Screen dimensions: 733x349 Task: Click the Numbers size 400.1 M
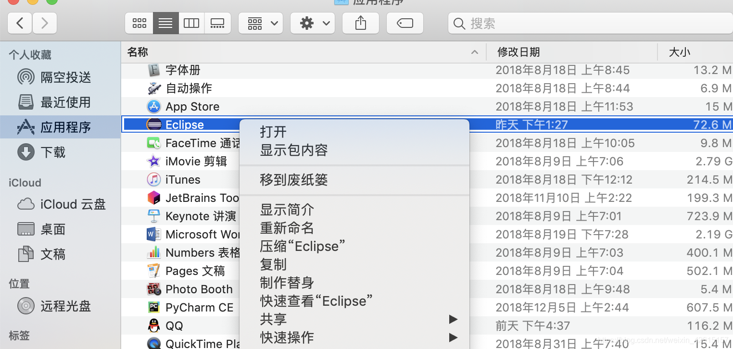[x=709, y=252]
